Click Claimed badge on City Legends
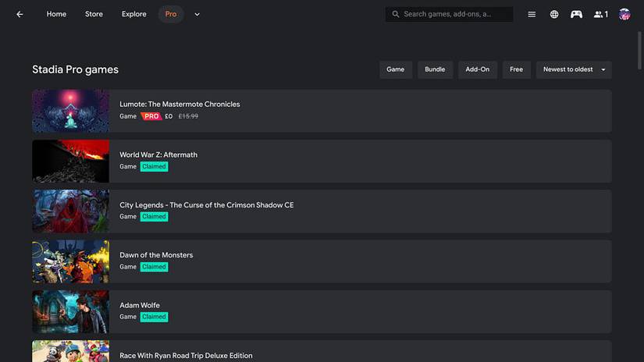 154,216
